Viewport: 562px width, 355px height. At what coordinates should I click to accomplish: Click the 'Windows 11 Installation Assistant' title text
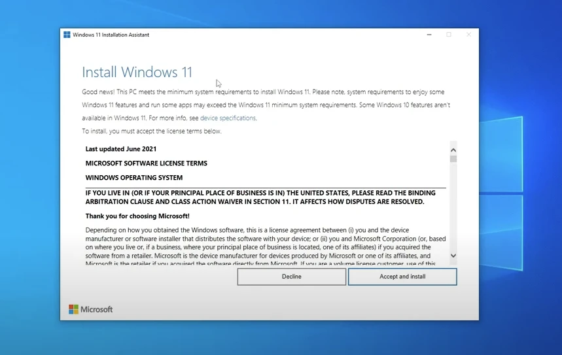point(111,35)
